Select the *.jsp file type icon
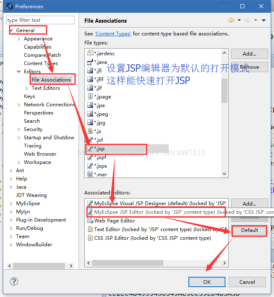This screenshot has height=297, width=274. [90, 148]
